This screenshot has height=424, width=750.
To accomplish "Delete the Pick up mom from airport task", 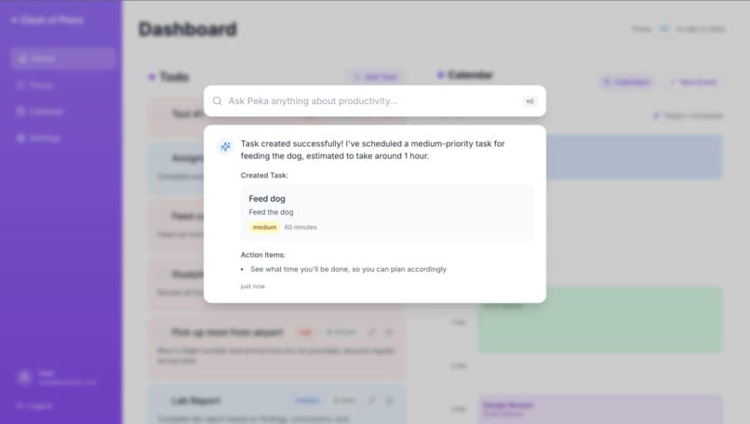I will click(389, 332).
